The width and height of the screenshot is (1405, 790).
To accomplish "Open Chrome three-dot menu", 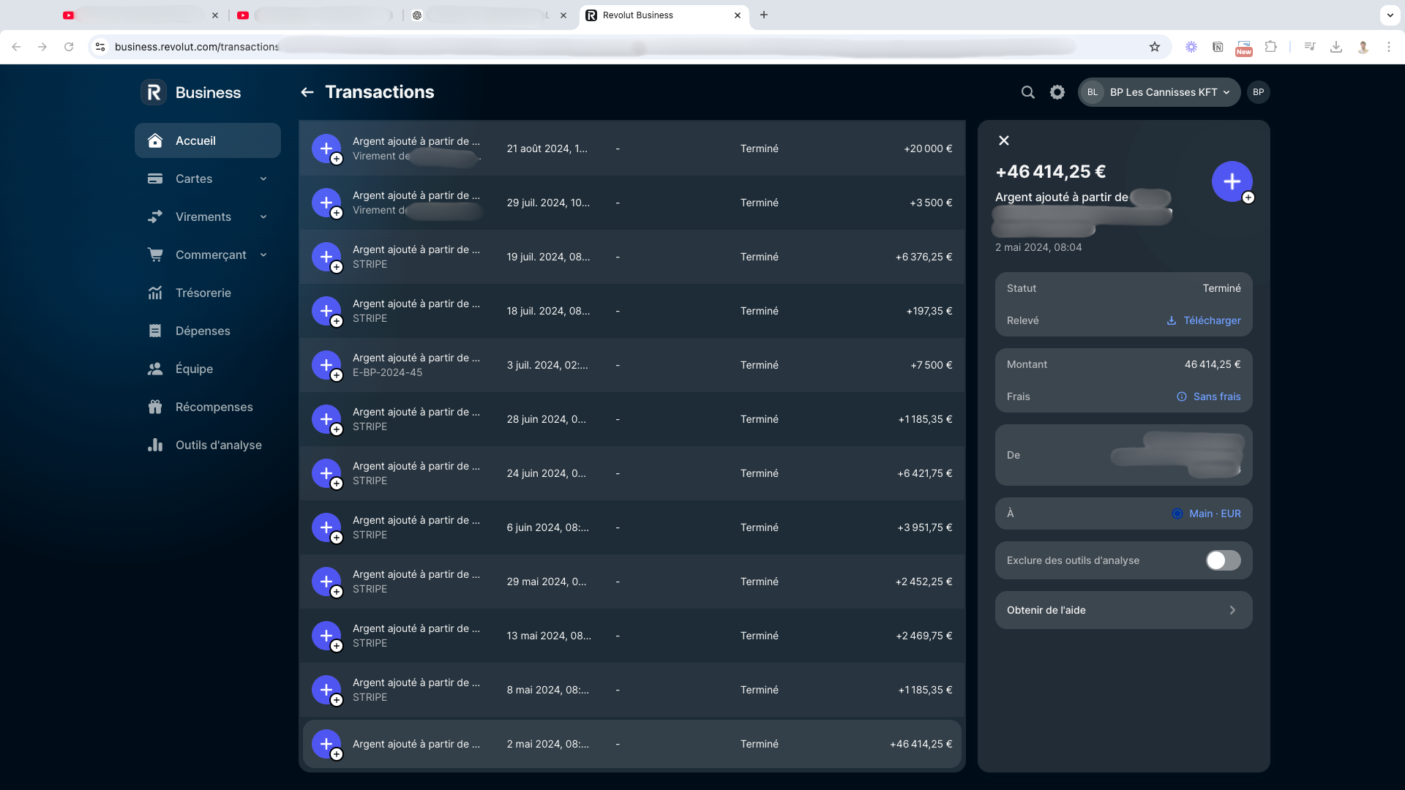I will (1389, 47).
